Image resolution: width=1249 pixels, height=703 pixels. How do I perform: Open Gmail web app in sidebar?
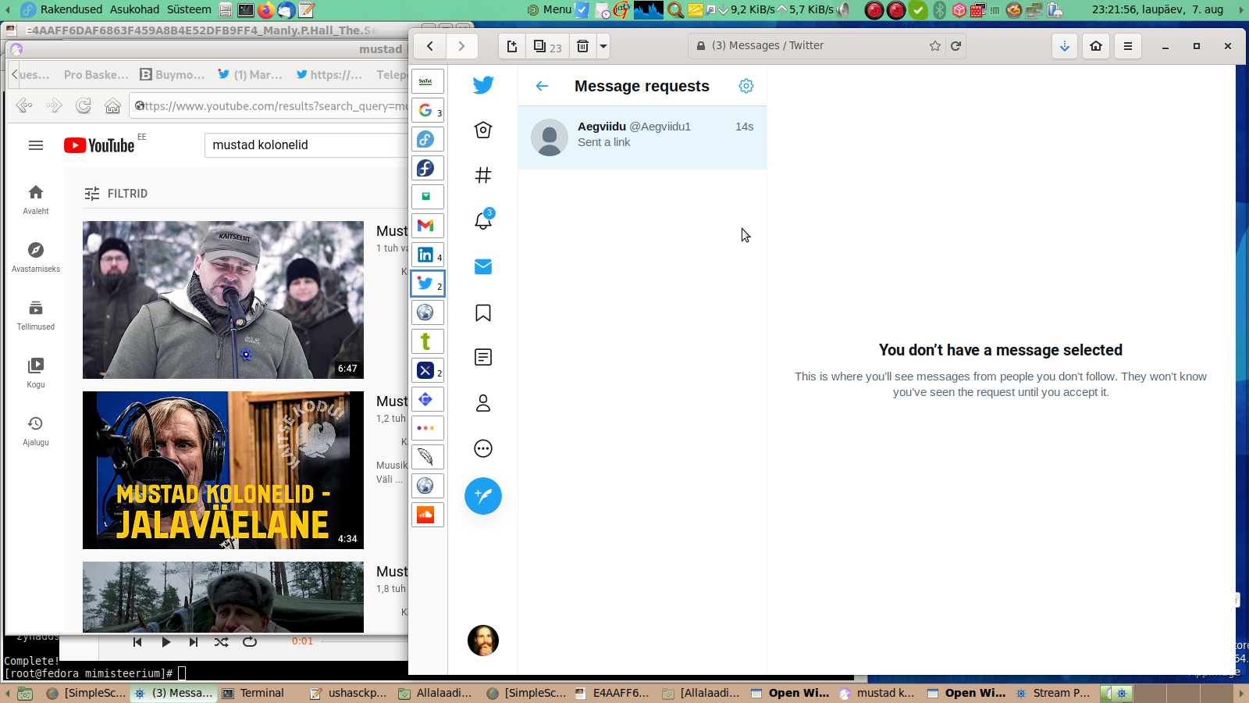pos(427,226)
